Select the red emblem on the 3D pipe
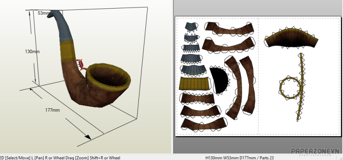This screenshot has height=160, width=343. click(x=81, y=65)
